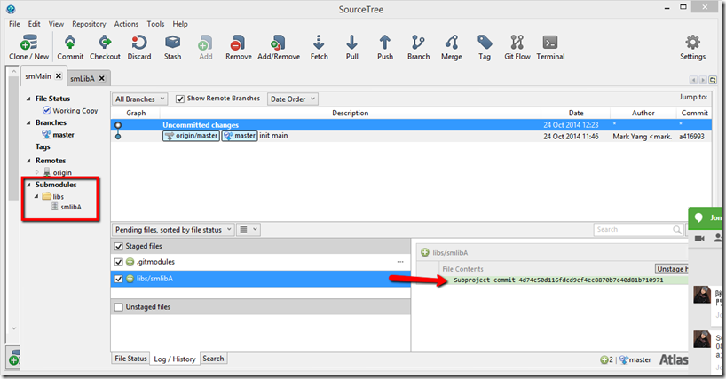Open the Edit menu
Screen dimensions: 726x379
pos(35,24)
